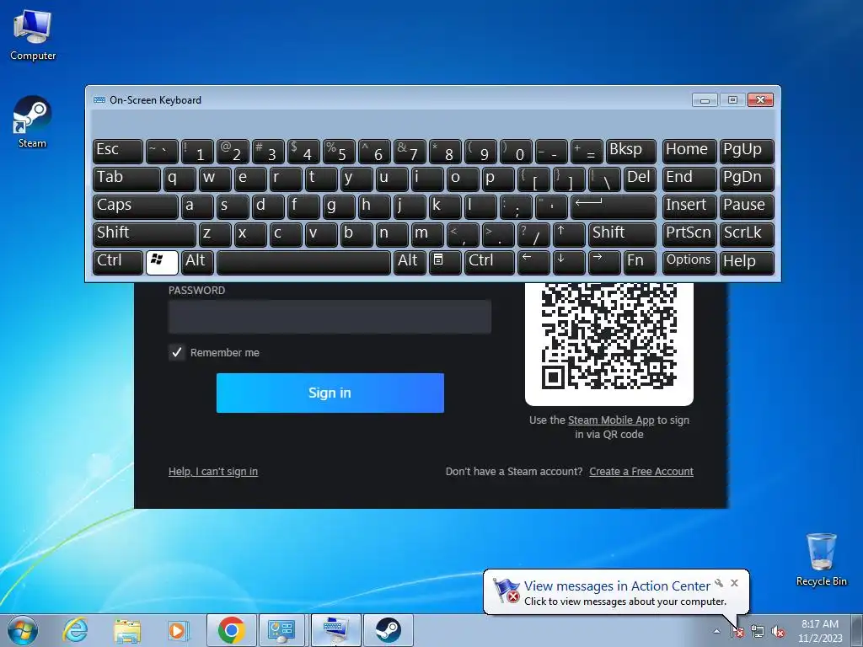The image size is (863, 647).
Task: Open the Computer desktop icon
Action: coord(33,35)
